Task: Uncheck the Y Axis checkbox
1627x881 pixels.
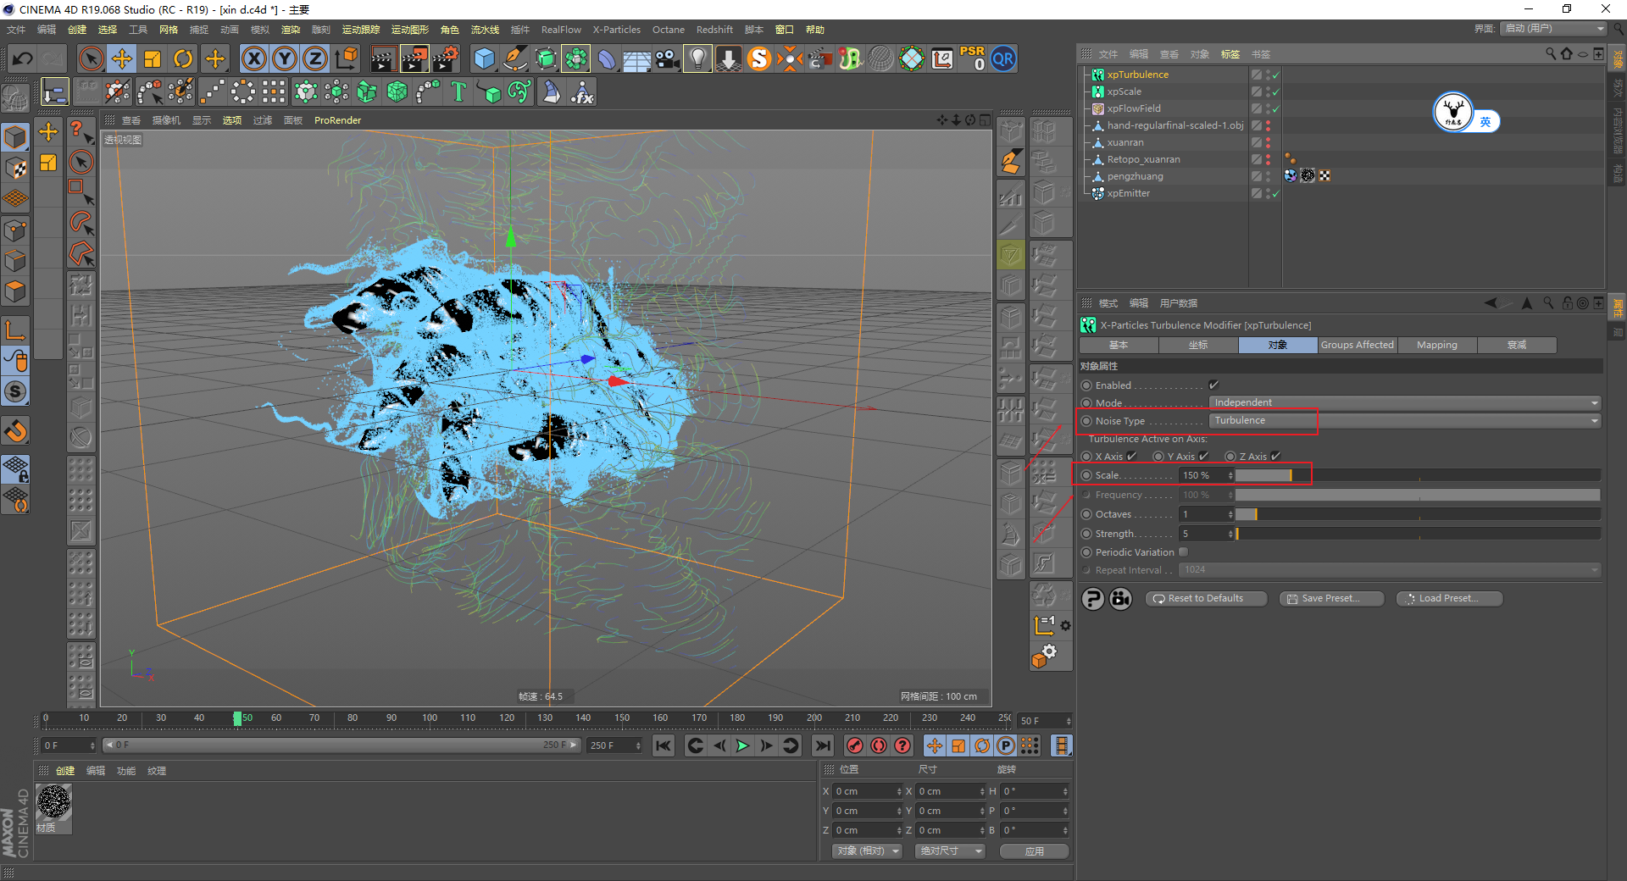Action: (x=1203, y=457)
